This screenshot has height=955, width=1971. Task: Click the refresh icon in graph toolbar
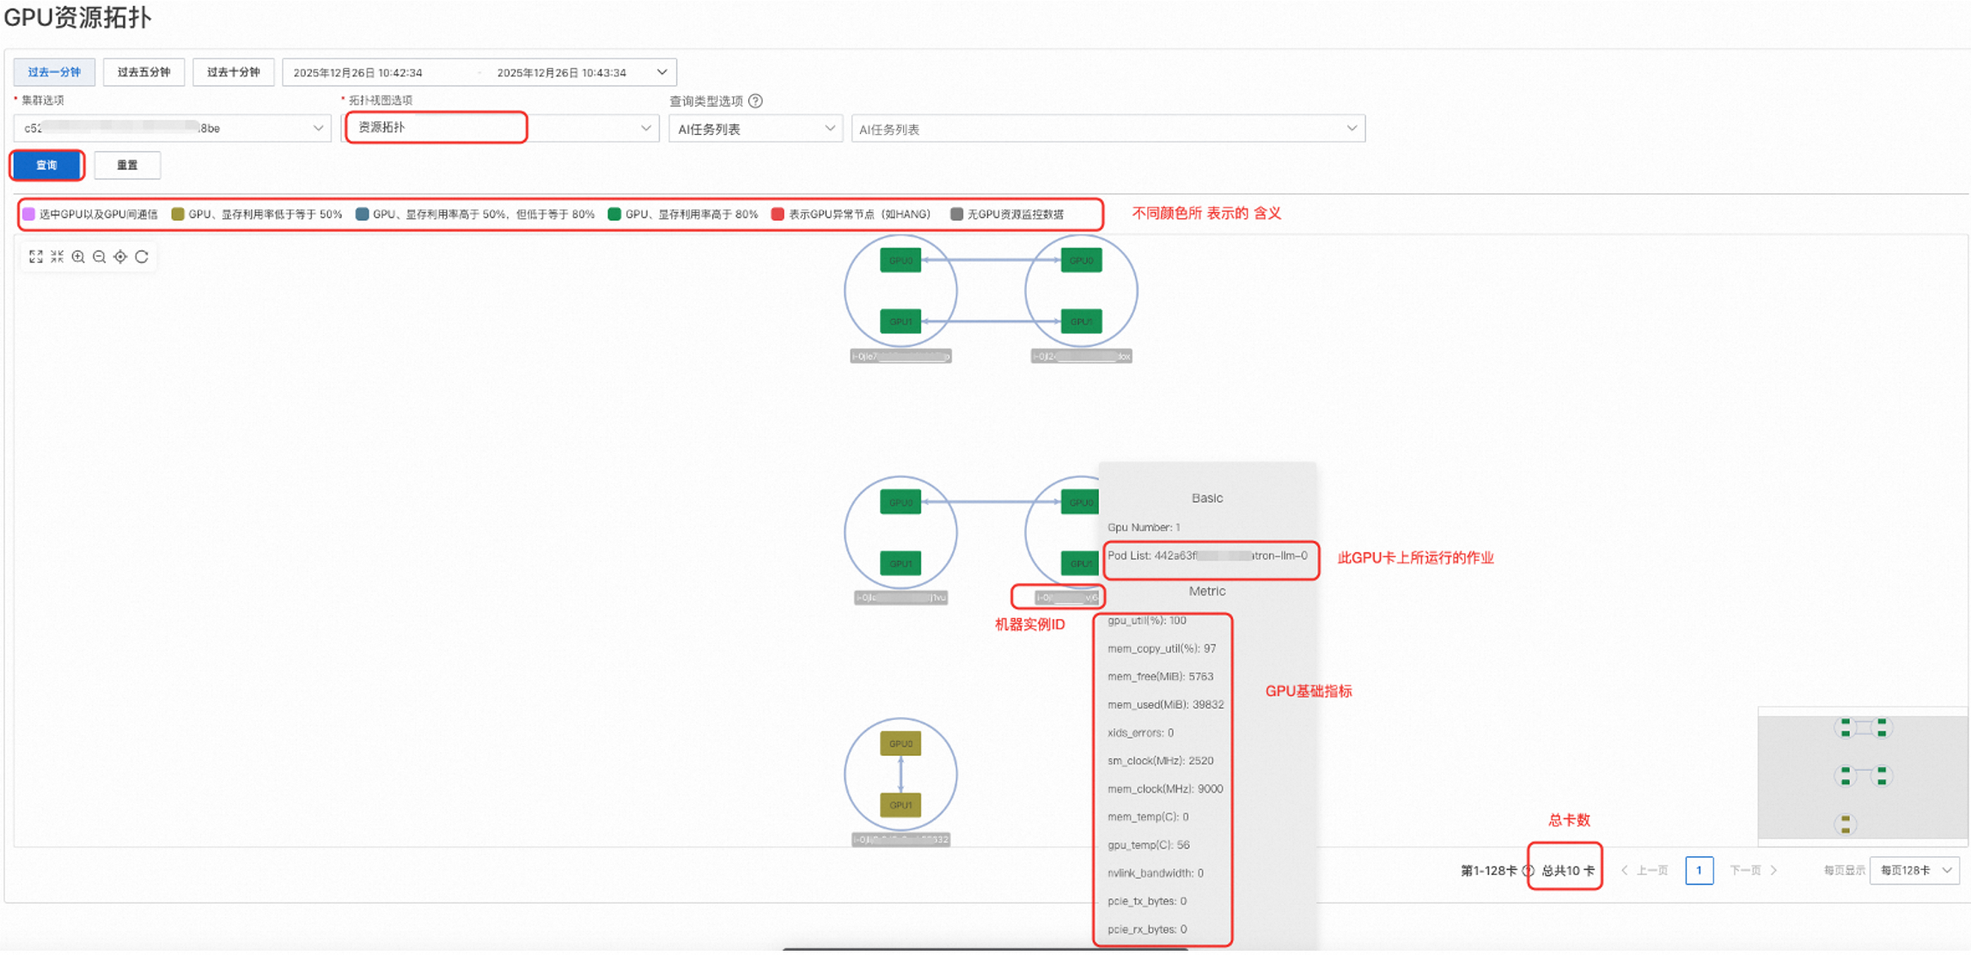pos(142,257)
